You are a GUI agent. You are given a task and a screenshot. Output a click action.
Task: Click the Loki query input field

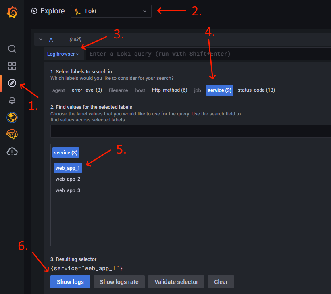[x=208, y=54]
